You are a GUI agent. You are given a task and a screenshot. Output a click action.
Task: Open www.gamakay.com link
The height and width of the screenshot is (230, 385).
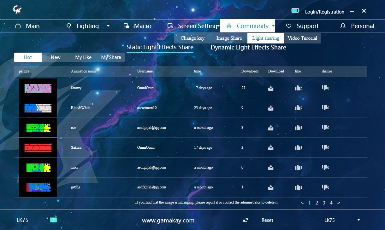point(168,221)
